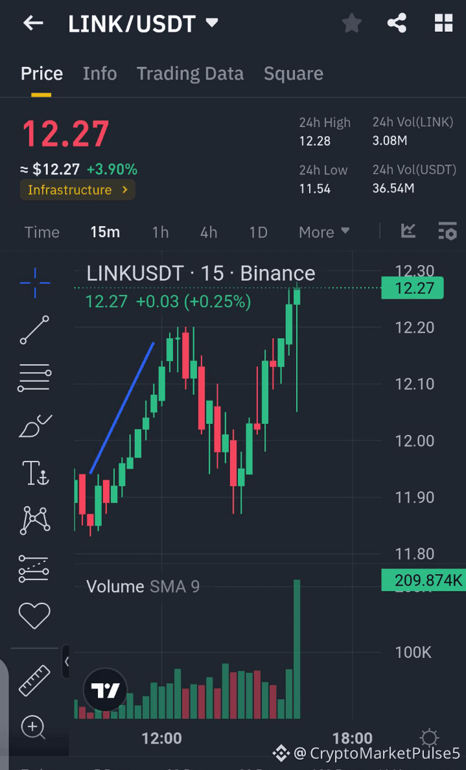Switch to the Info tab

(x=100, y=74)
